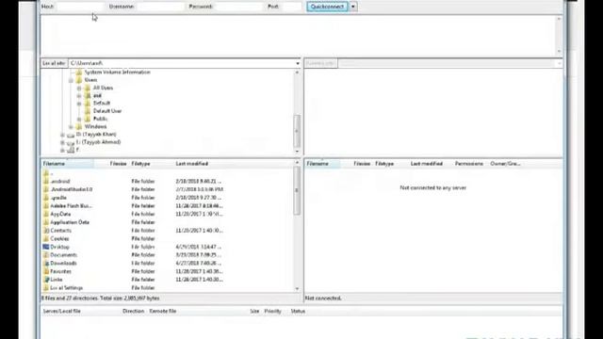Click the parent directory (..) folder icon
The width and height of the screenshot is (603, 339).
[46, 173]
